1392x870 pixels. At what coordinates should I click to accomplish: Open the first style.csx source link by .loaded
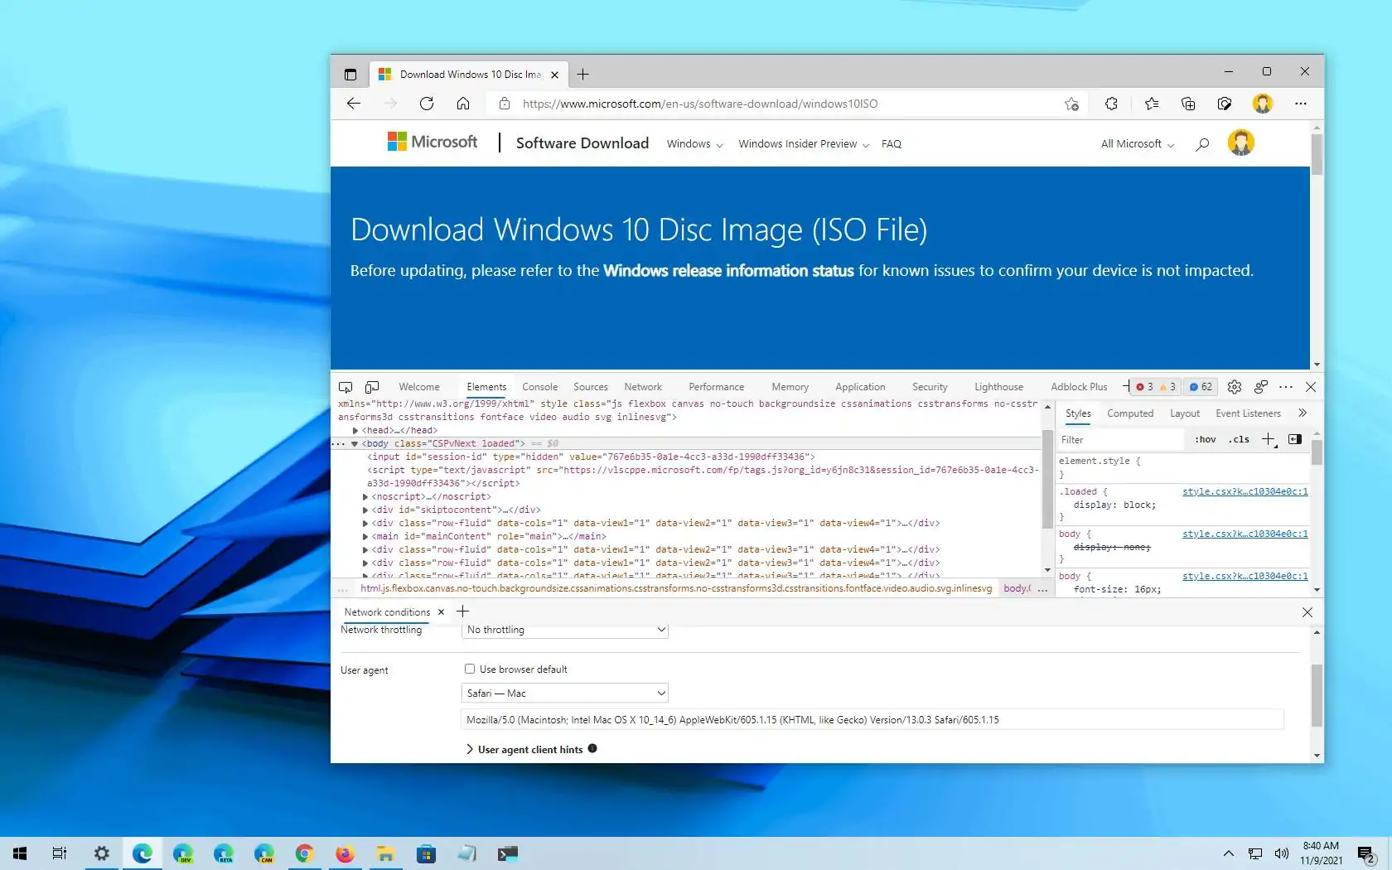click(1245, 491)
